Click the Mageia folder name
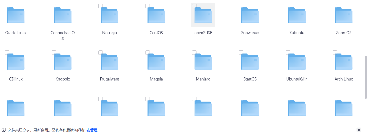The width and height of the screenshot is (367, 133). tap(156, 79)
